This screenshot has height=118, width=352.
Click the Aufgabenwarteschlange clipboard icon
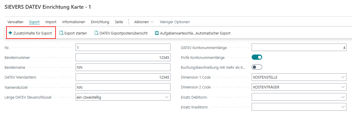(157, 33)
